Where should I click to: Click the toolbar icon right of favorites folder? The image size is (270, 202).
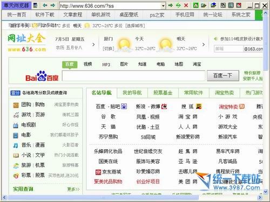coord(223,5)
